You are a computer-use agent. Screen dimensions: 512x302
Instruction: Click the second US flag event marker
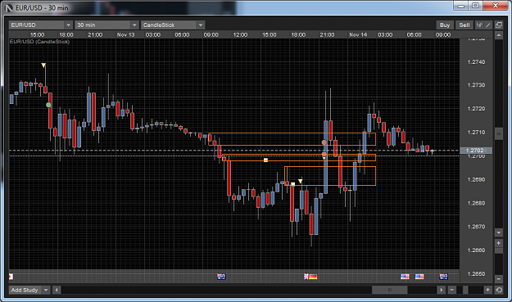pyautogui.click(x=419, y=277)
